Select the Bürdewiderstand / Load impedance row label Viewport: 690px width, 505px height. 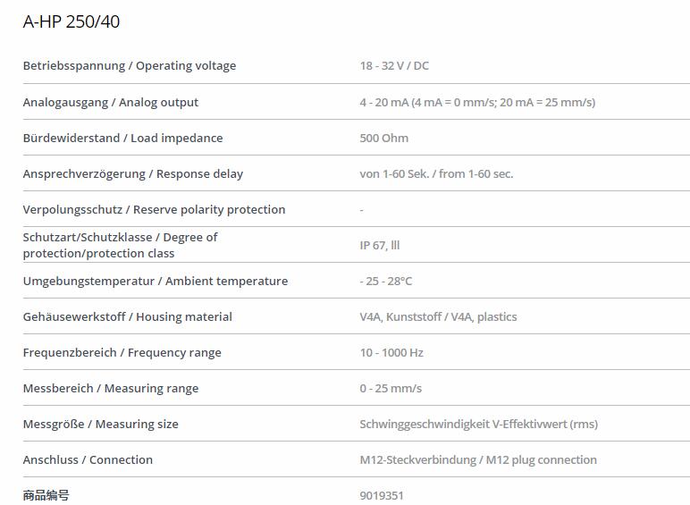click(x=122, y=139)
